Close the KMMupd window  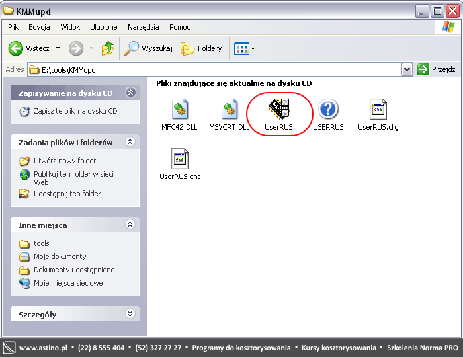point(452,11)
